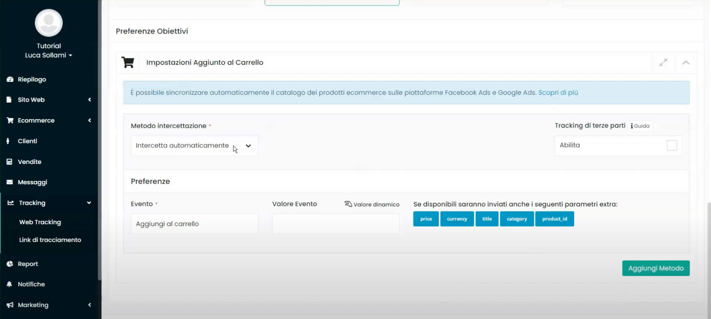
Task: Open the Notifiche section
Action: coord(31,284)
